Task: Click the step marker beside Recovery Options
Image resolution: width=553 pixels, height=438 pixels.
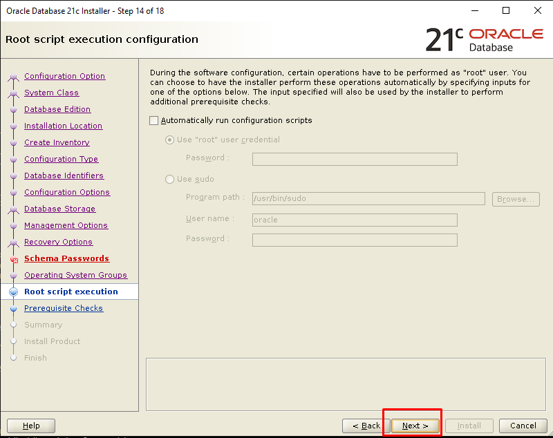Action: tap(13, 242)
